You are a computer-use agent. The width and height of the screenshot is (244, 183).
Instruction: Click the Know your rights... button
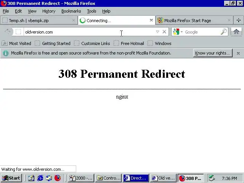[213, 53]
